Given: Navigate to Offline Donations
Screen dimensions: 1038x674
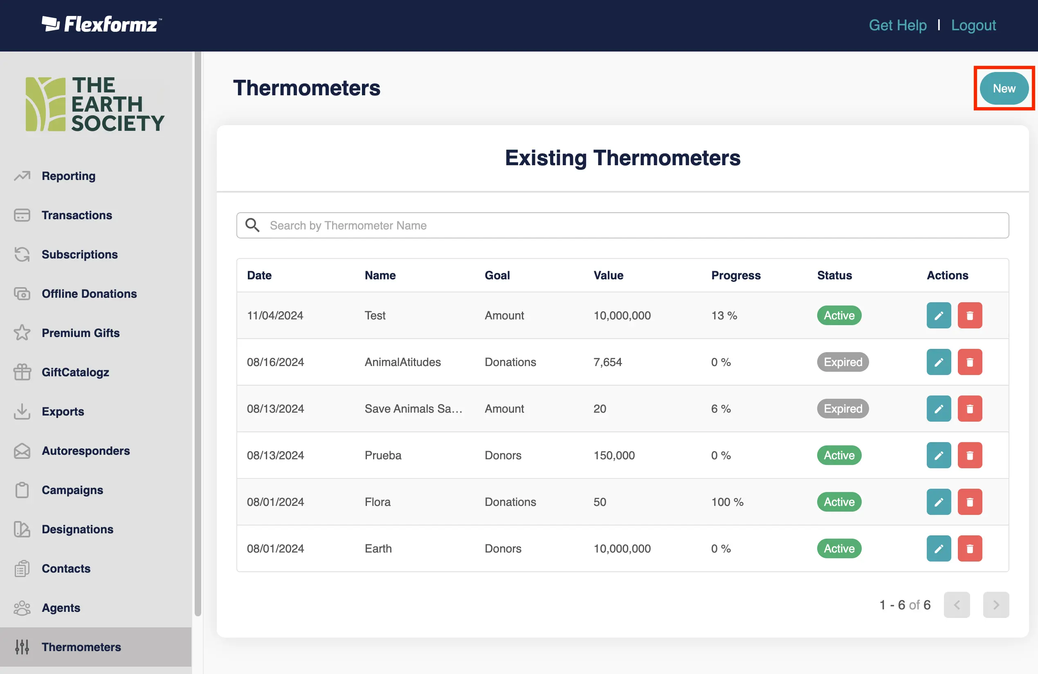Looking at the screenshot, I should click(89, 294).
